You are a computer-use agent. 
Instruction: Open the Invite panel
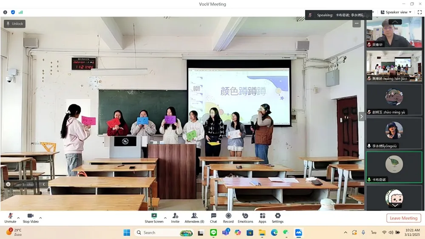click(x=175, y=218)
